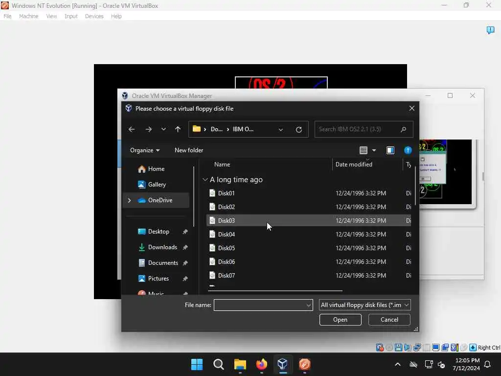Open the Organize menu
501x376 pixels.
[x=145, y=150]
